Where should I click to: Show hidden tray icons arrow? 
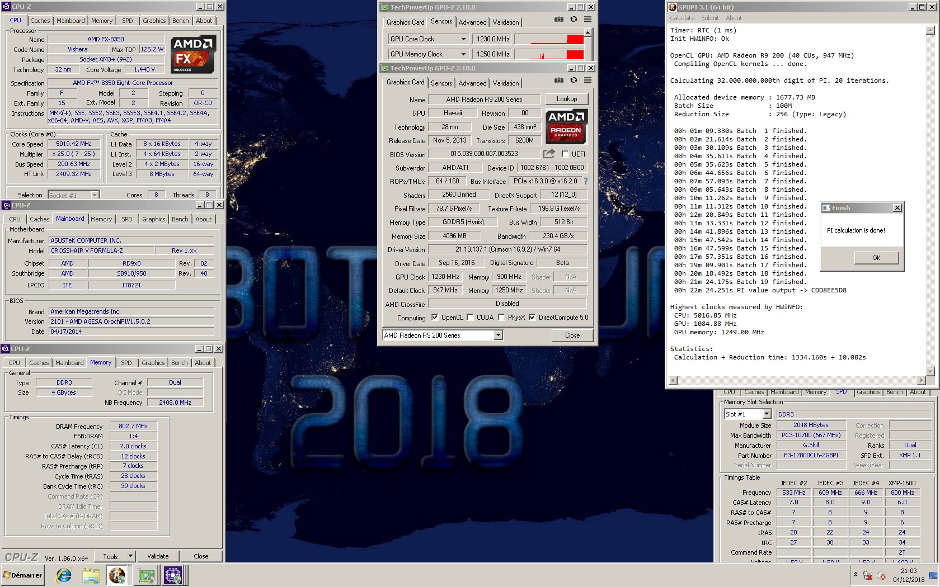[x=856, y=575]
